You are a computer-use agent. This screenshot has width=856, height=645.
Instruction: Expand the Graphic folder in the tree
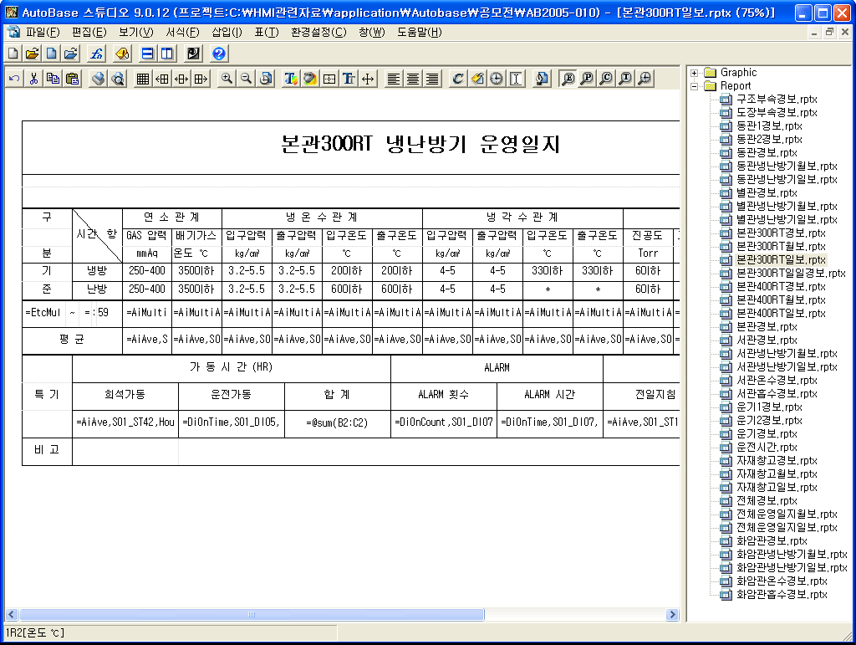point(694,73)
